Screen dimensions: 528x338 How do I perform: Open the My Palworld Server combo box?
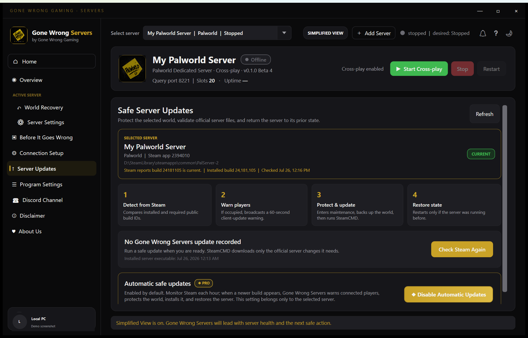click(217, 33)
